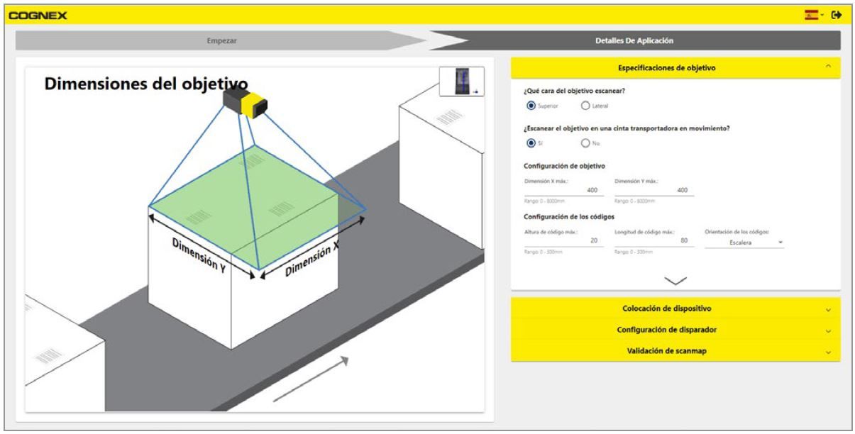Expand the Colocación de dispositivo section

coord(675,308)
